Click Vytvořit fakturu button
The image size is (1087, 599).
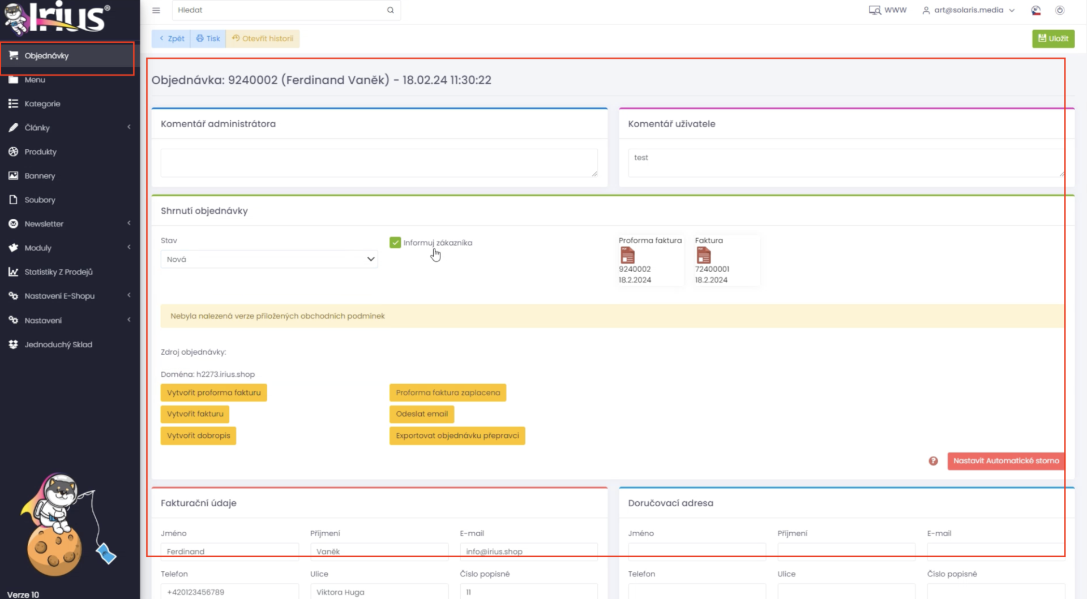(x=195, y=414)
